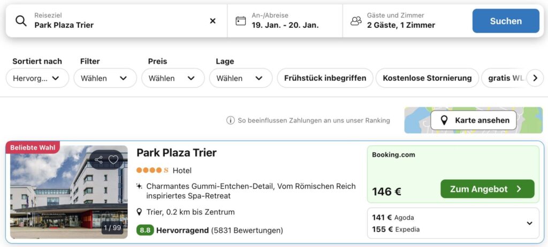Viewport: 548px width, 247px height.
Task: Save hotel to favorites with heart
Action: coord(113,159)
